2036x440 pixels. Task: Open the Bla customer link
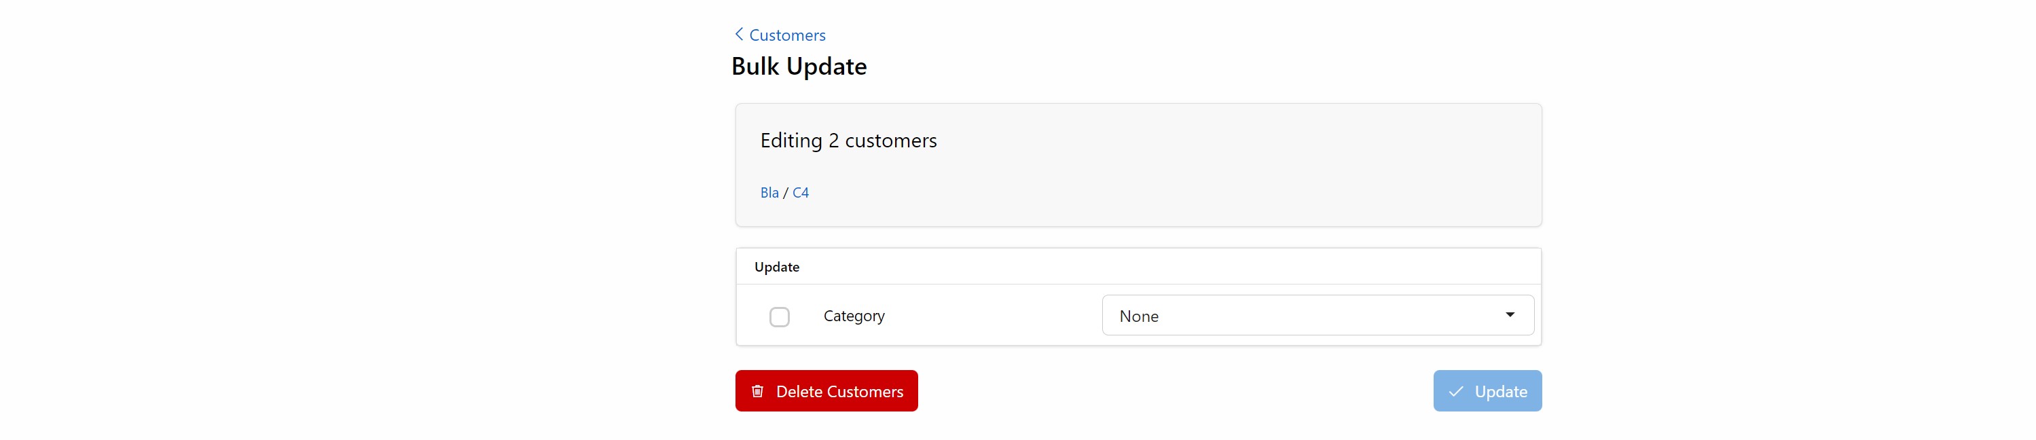769,193
